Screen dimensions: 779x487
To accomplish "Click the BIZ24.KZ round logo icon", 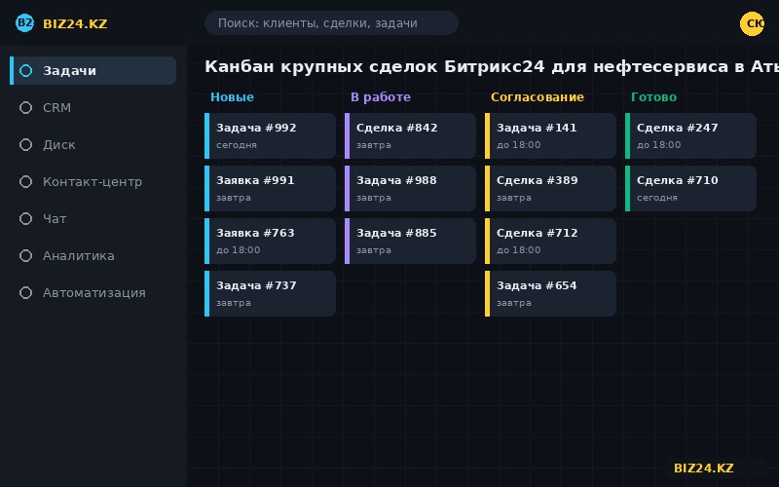I will pos(24,22).
